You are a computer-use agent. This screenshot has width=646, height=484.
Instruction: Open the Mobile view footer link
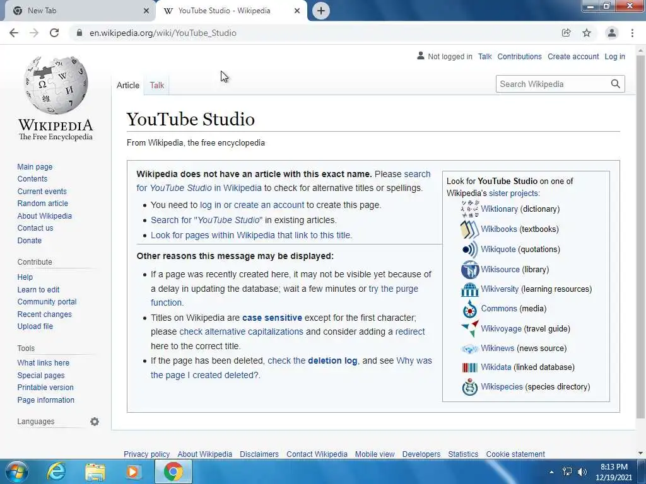click(375, 454)
